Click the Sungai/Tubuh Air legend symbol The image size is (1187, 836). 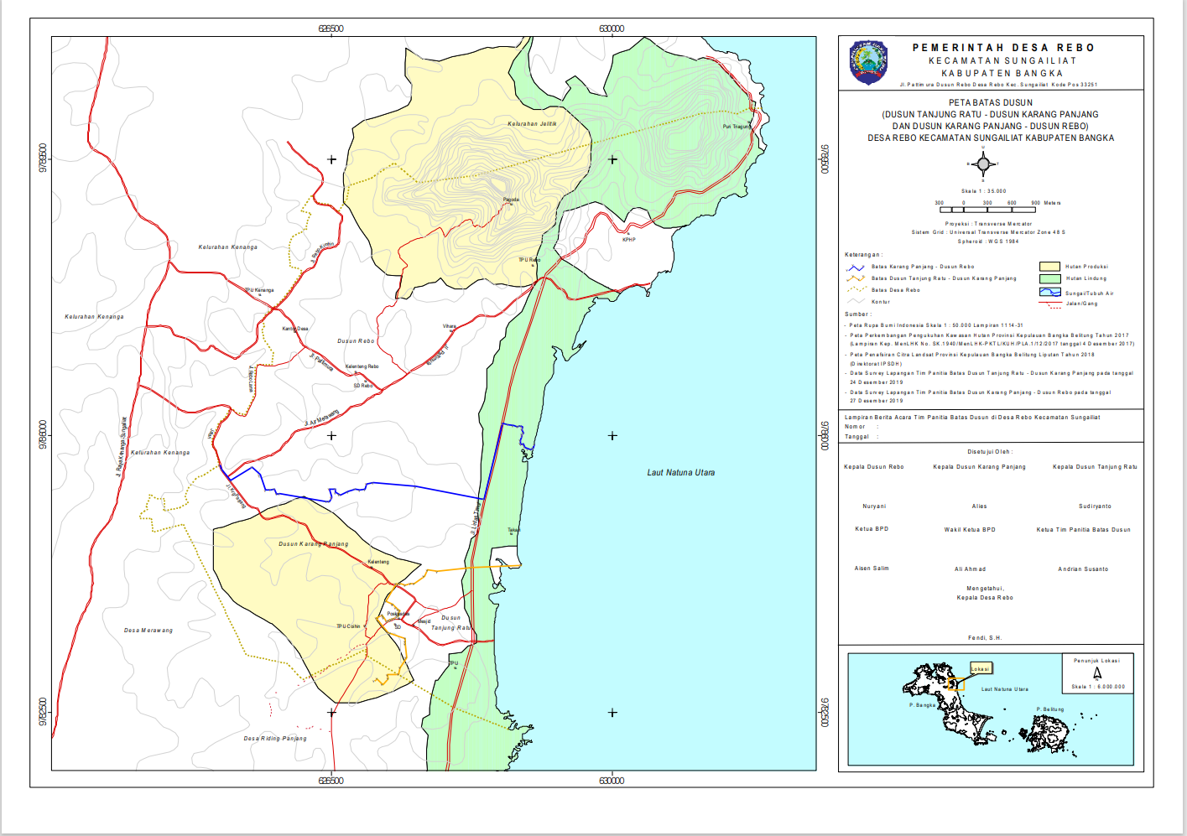pos(1049,293)
